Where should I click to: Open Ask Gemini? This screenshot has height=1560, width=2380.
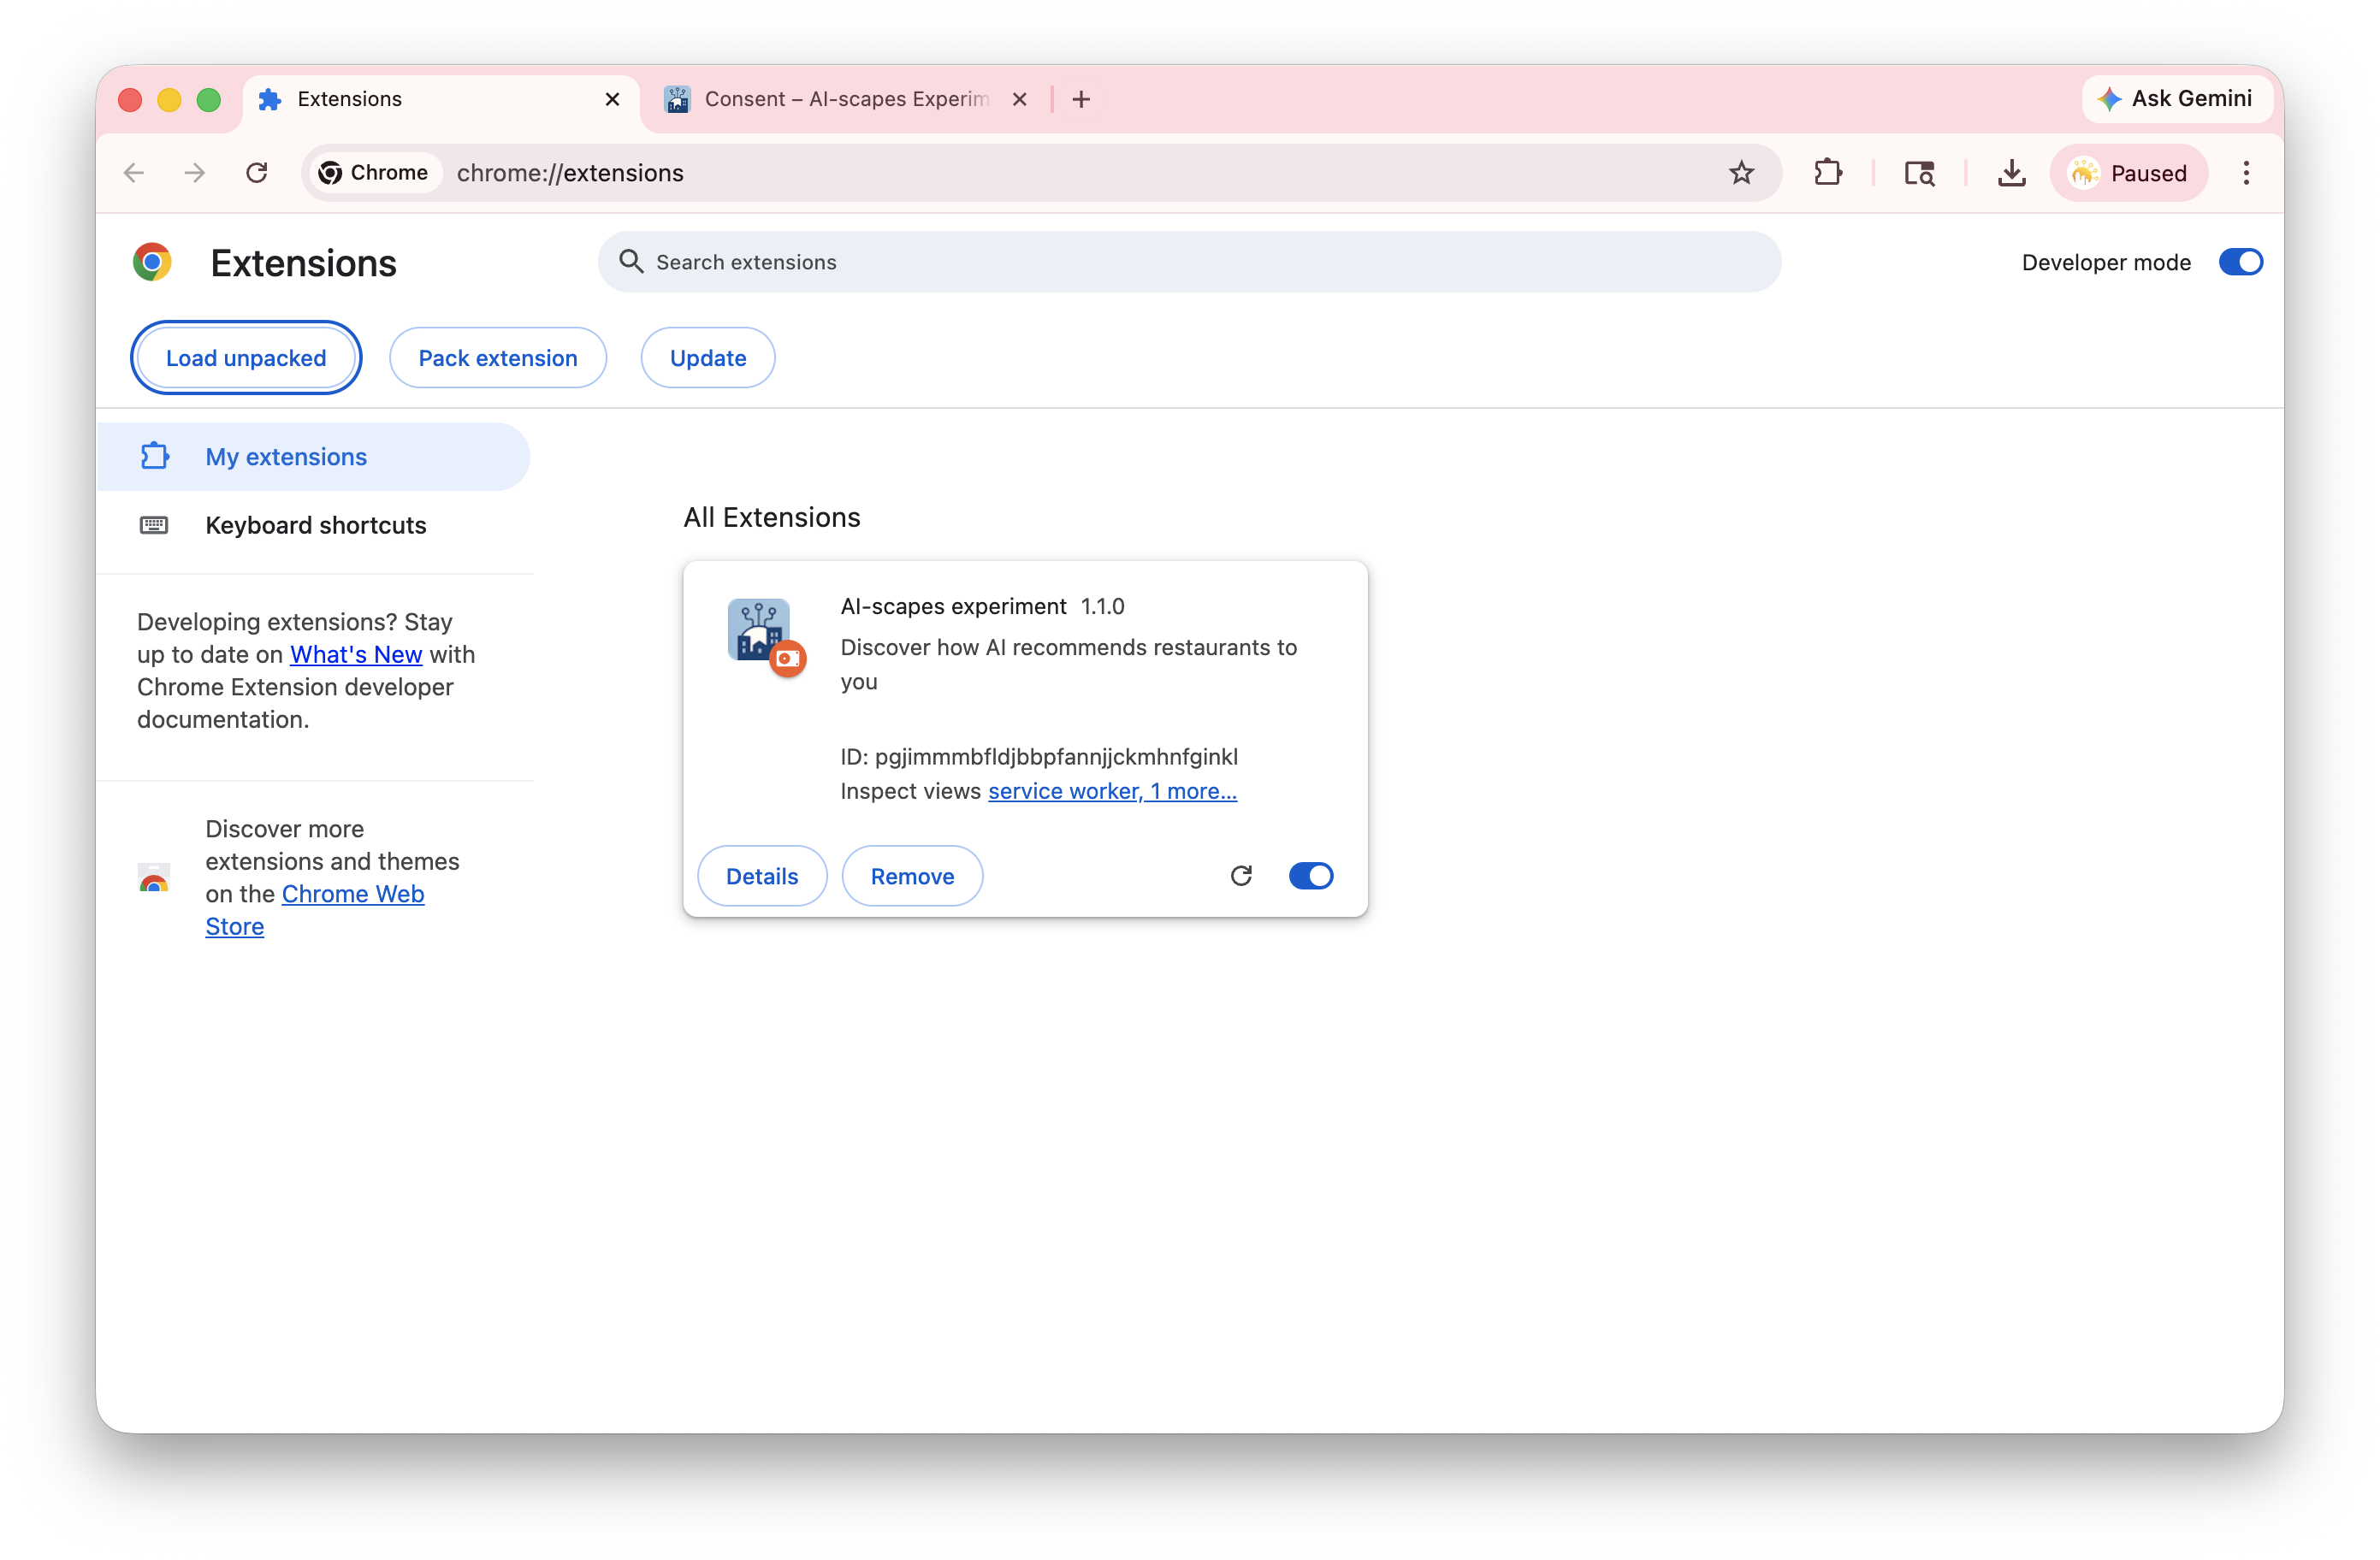(x=2176, y=98)
